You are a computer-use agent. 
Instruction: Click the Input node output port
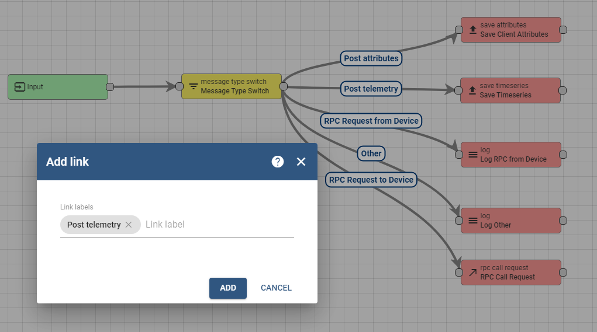coord(109,87)
